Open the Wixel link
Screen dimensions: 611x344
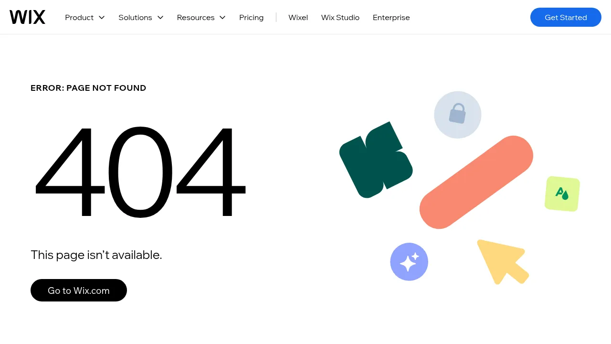click(298, 18)
